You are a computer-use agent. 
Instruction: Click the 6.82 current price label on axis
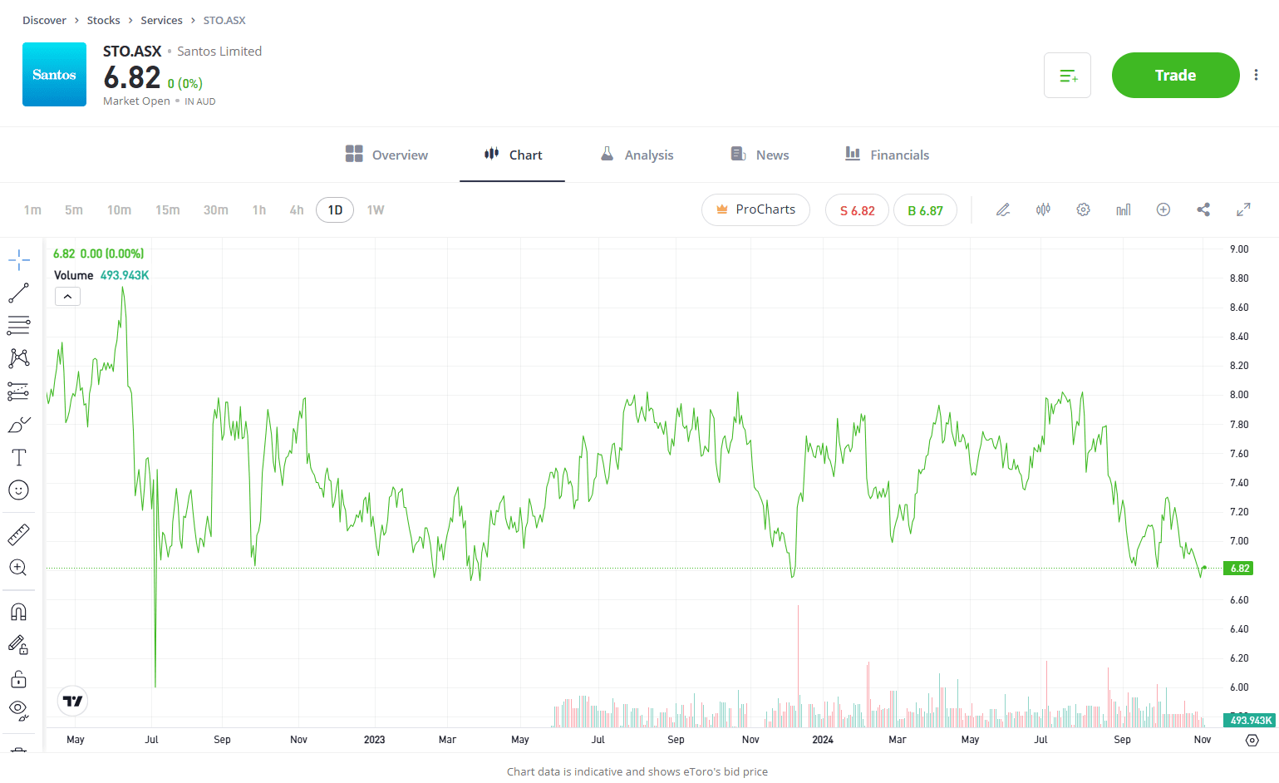pos(1238,569)
